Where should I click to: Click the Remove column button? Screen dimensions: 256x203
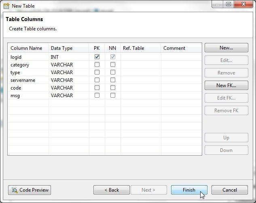pos(226,73)
